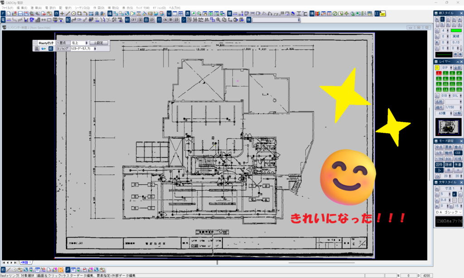The width and height of the screenshot is (464, 278).
Task: Select red layer 1 cell
Action: pyautogui.click(x=439, y=73)
